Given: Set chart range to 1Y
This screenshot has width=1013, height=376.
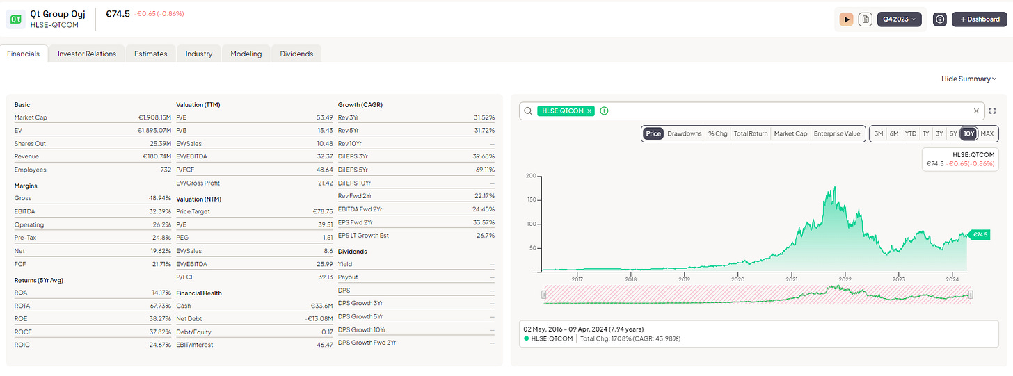Looking at the screenshot, I should 925,133.
